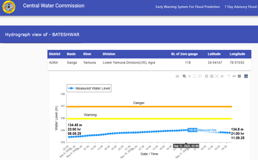Click the Zoom Out minus icon
The height and width of the screenshot is (168, 258).
coord(212,76)
